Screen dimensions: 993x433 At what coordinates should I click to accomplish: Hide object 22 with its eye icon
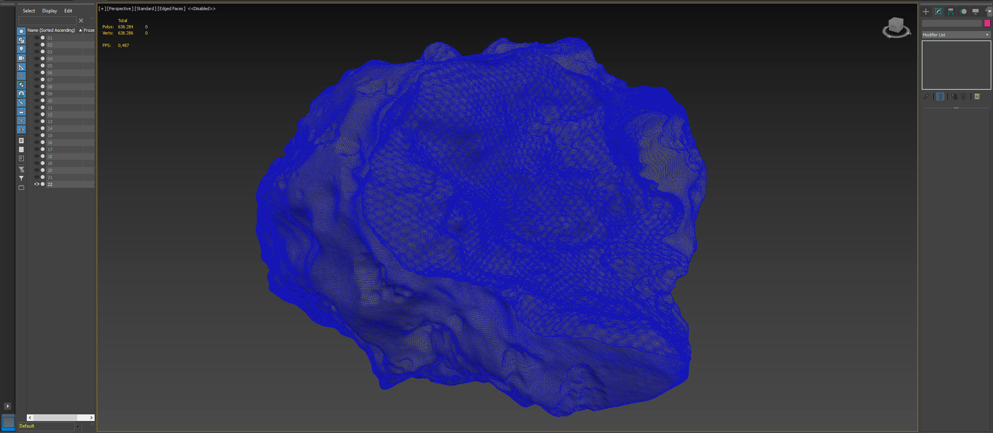(37, 184)
